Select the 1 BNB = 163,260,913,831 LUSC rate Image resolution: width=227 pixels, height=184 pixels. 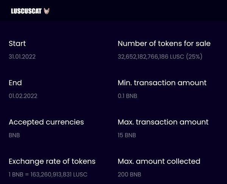tap(48, 175)
